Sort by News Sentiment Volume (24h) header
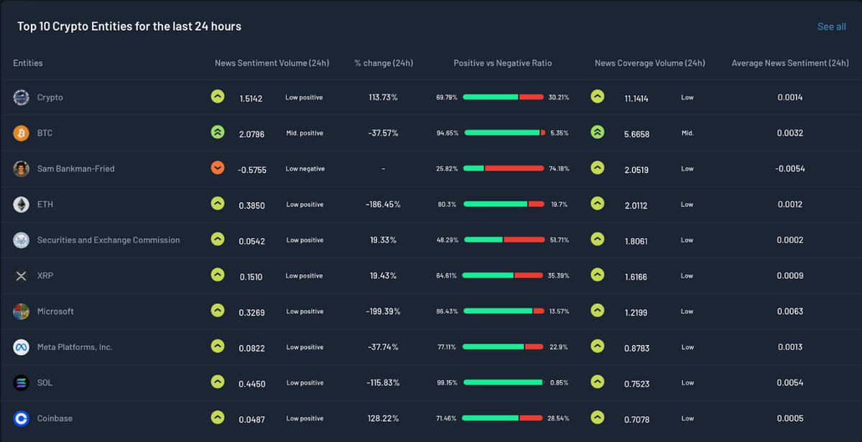This screenshot has height=442, width=862. 272,63
